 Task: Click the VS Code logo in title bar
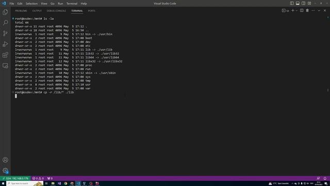[4, 4]
